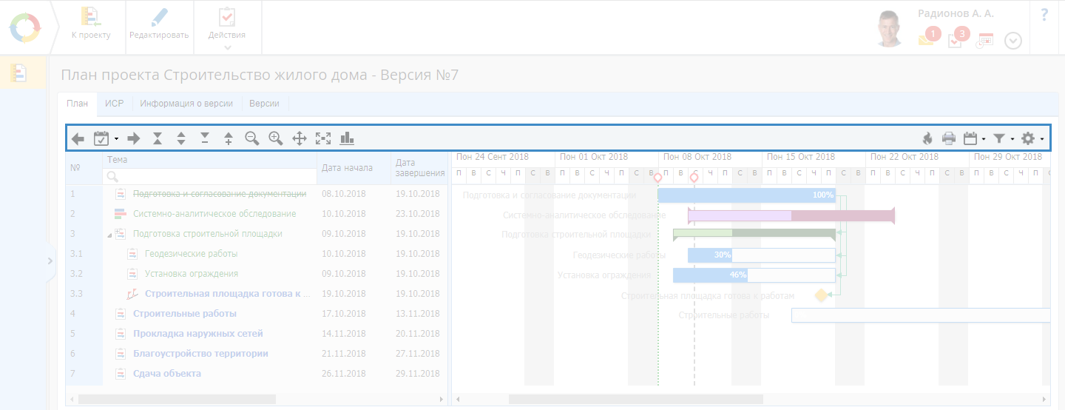Click the 30% Геодезические работы Gantt bar

762,255
